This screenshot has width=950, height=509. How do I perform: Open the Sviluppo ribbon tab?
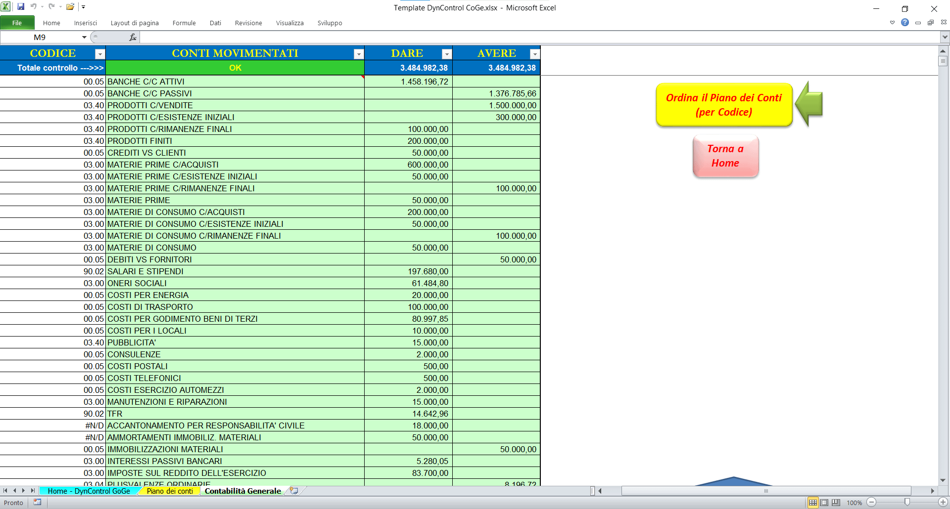pyautogui.click(x=330, y=23)
